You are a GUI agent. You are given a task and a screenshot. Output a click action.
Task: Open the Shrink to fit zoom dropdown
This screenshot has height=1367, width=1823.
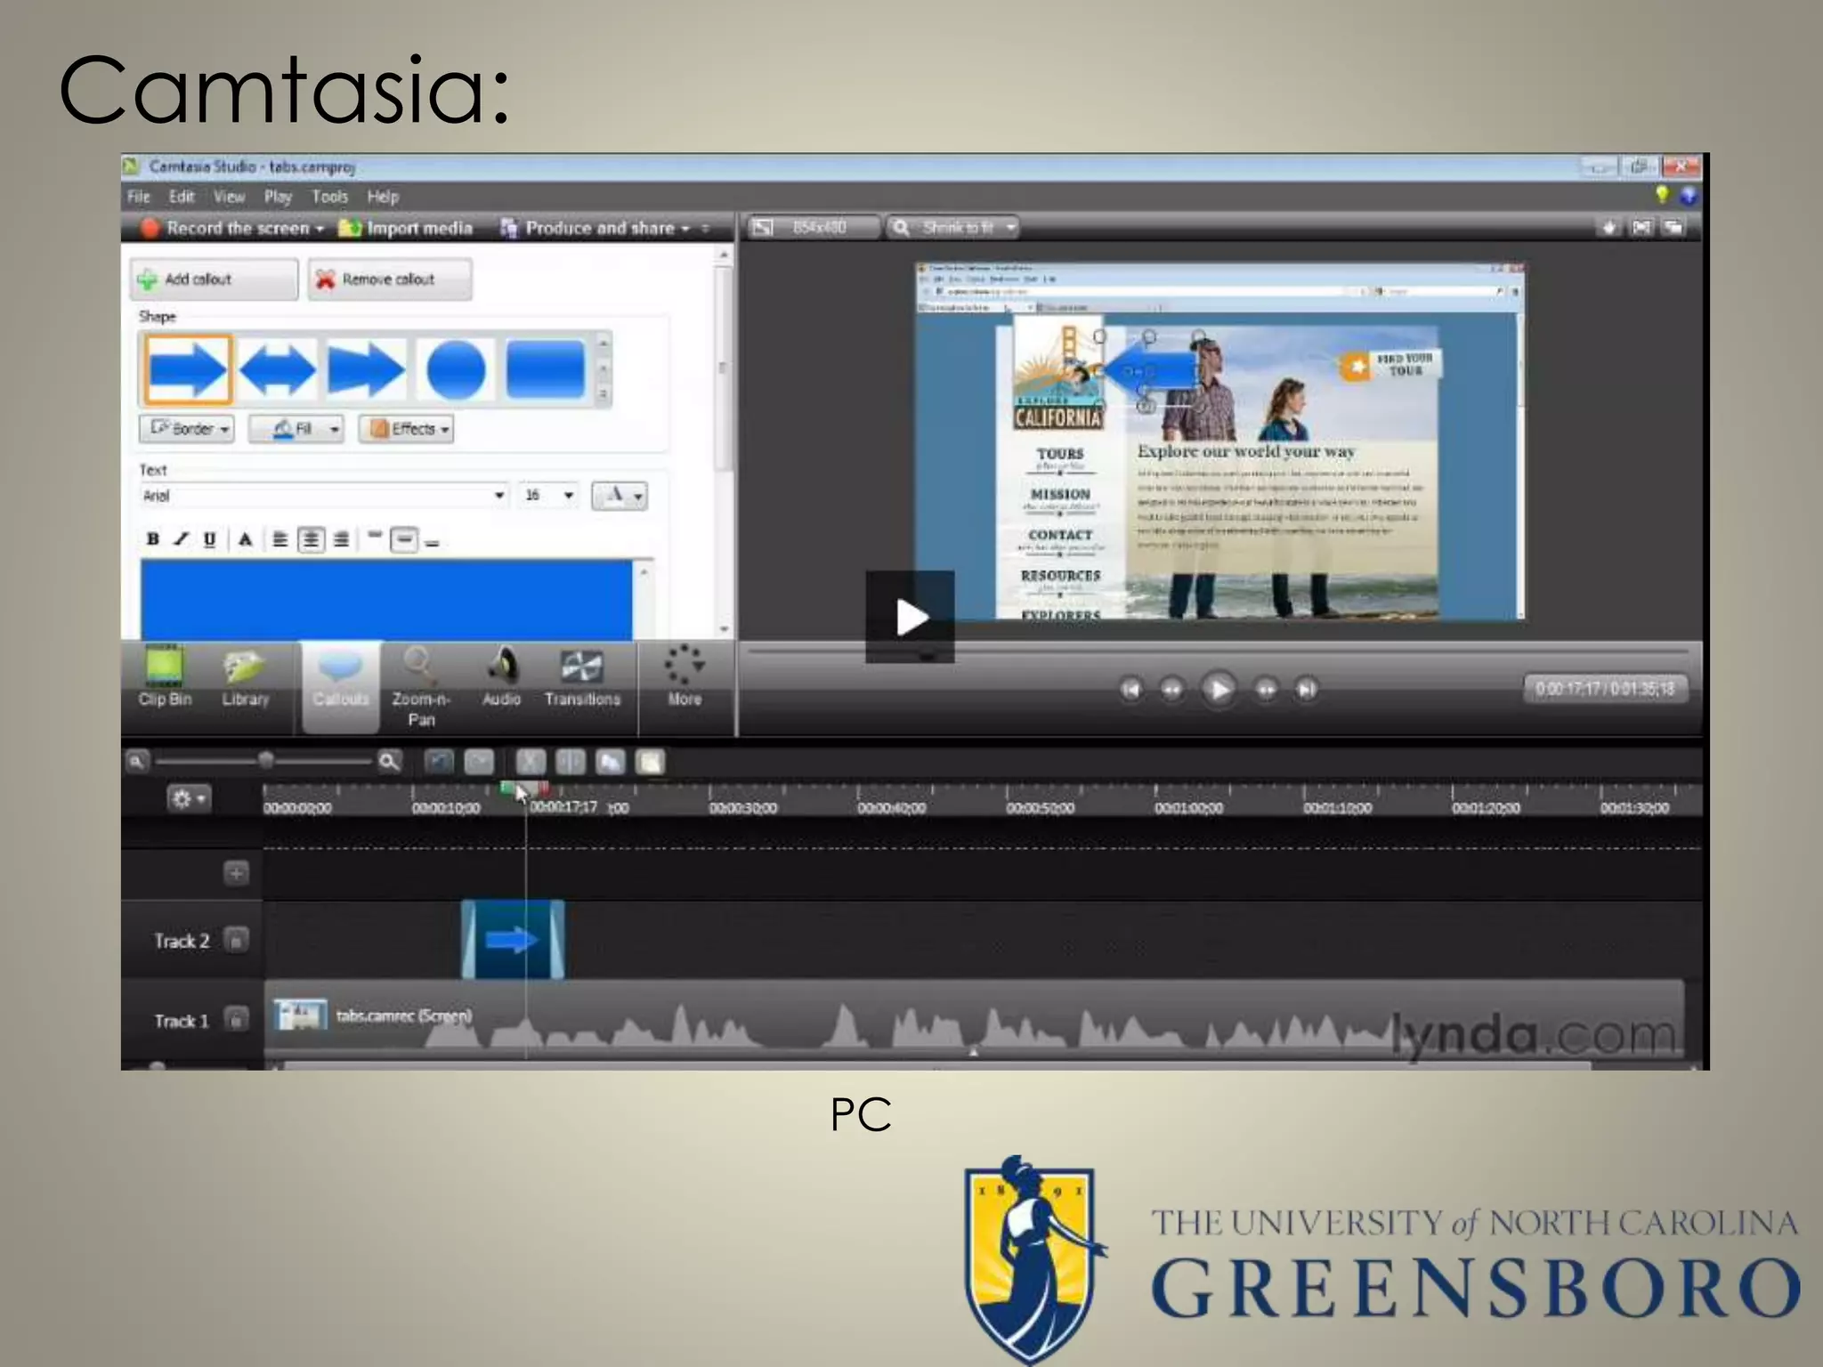(x=952, y=228)
